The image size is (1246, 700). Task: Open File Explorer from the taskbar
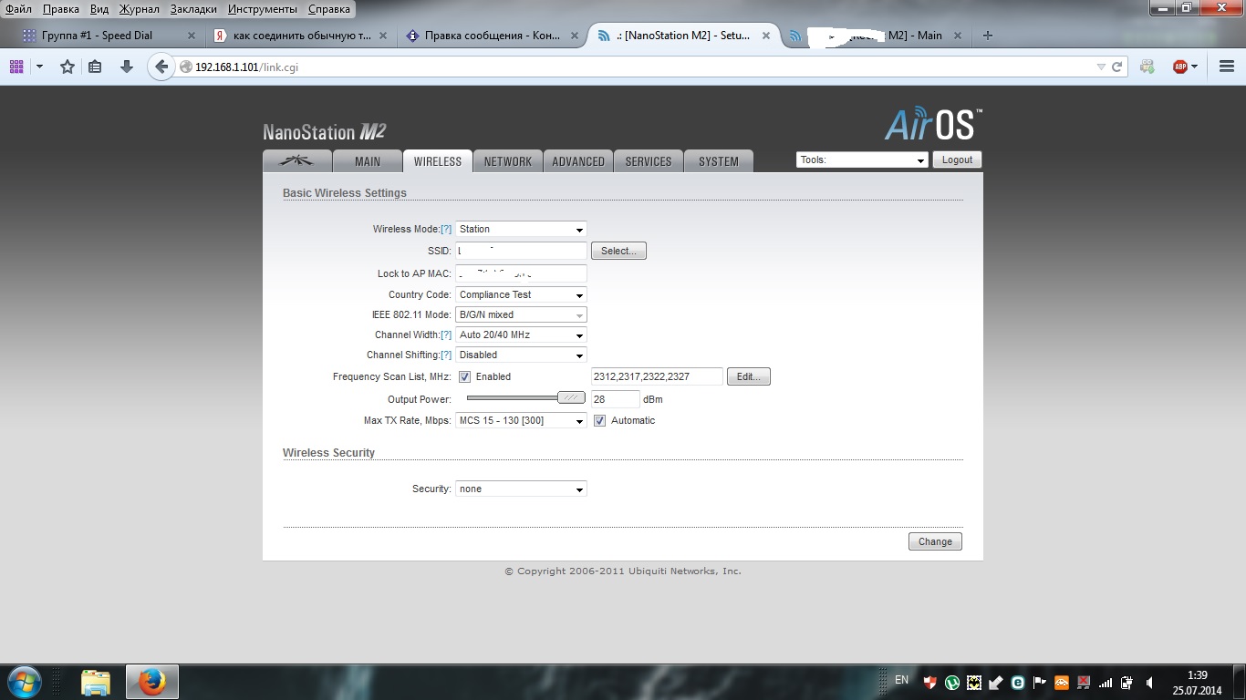coord(96,682)
